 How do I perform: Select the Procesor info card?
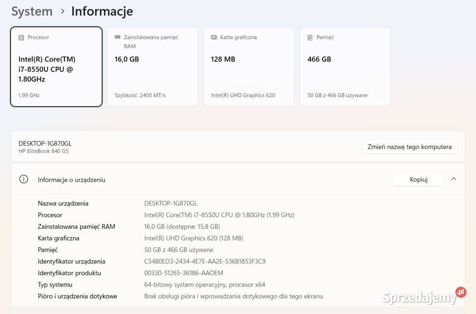click(56, 67)
